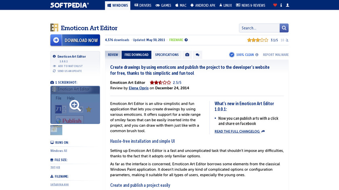Click the zoom magnifier on screenshot

pyautogui.click(x=75, y=105)
